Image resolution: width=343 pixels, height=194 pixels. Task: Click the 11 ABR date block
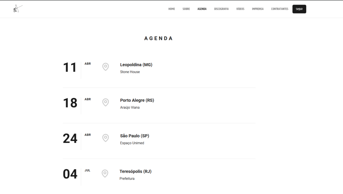pyautogui.click(x=70, y=68)
